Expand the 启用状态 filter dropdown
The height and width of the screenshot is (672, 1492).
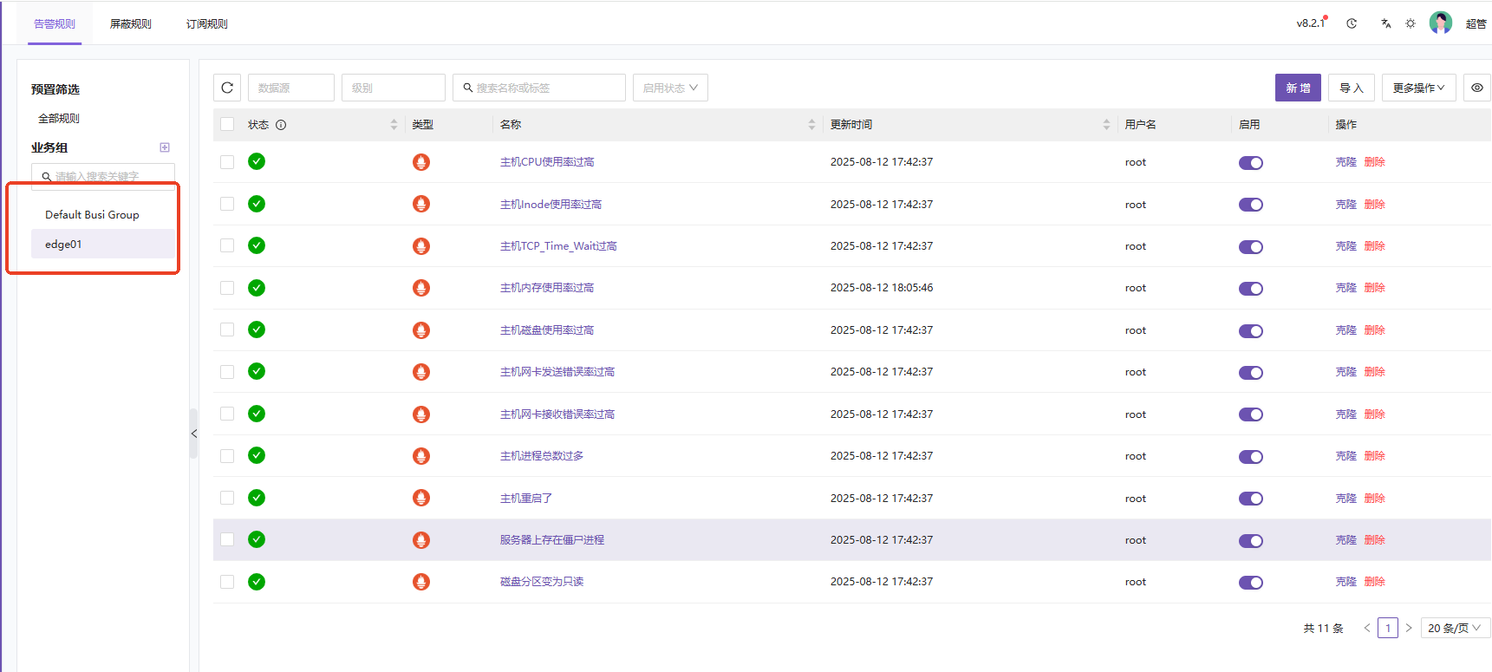[670, 88]
